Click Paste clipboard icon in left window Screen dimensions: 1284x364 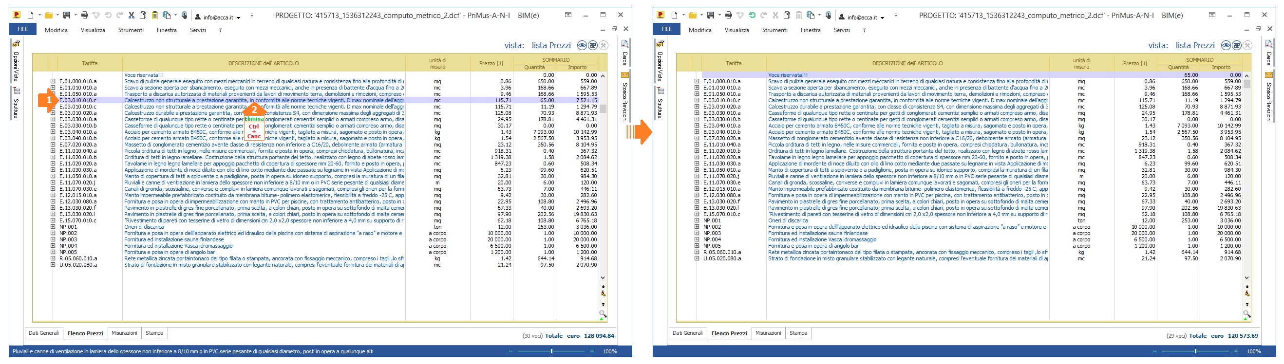[155, 15]
